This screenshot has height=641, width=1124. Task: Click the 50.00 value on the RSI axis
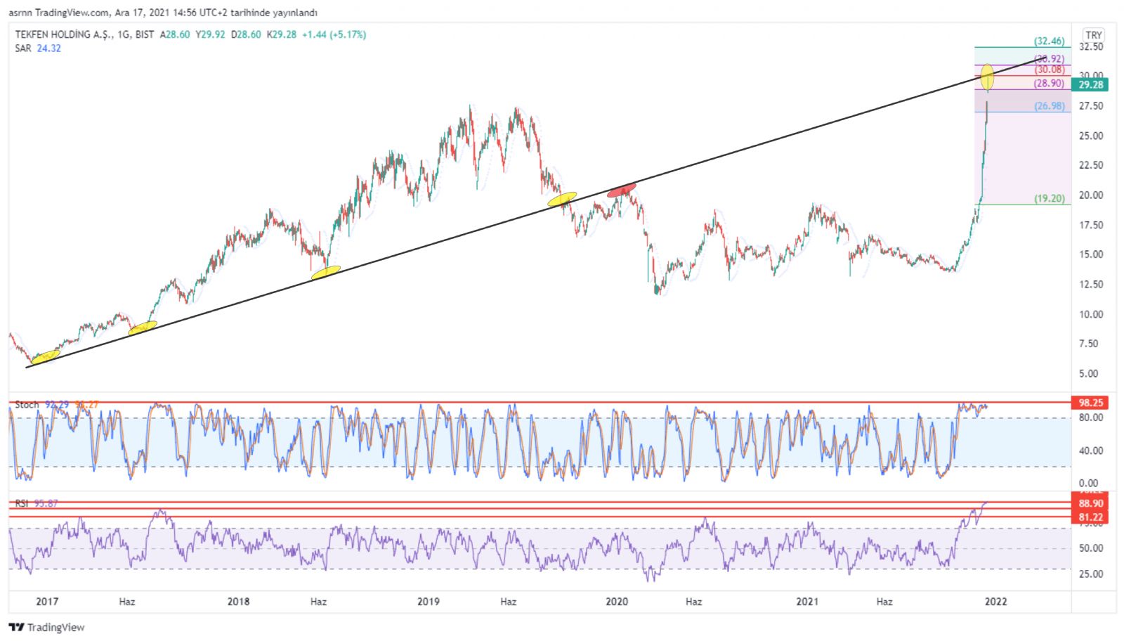coord(1091,548)
